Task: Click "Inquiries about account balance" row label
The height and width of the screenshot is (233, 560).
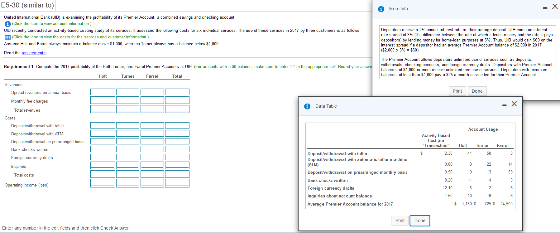Action: tap(340, 196)
